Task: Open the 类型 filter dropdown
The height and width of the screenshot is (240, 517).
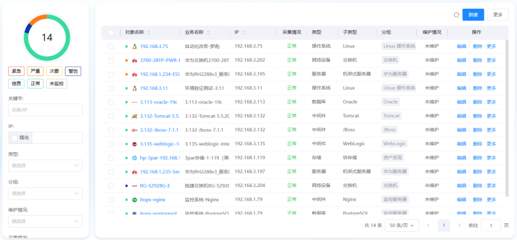Action: coord(46,165)
